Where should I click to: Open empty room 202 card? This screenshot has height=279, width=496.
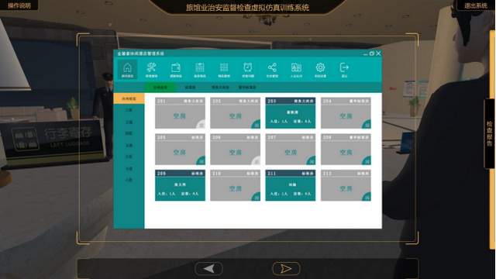coord(236,113)
